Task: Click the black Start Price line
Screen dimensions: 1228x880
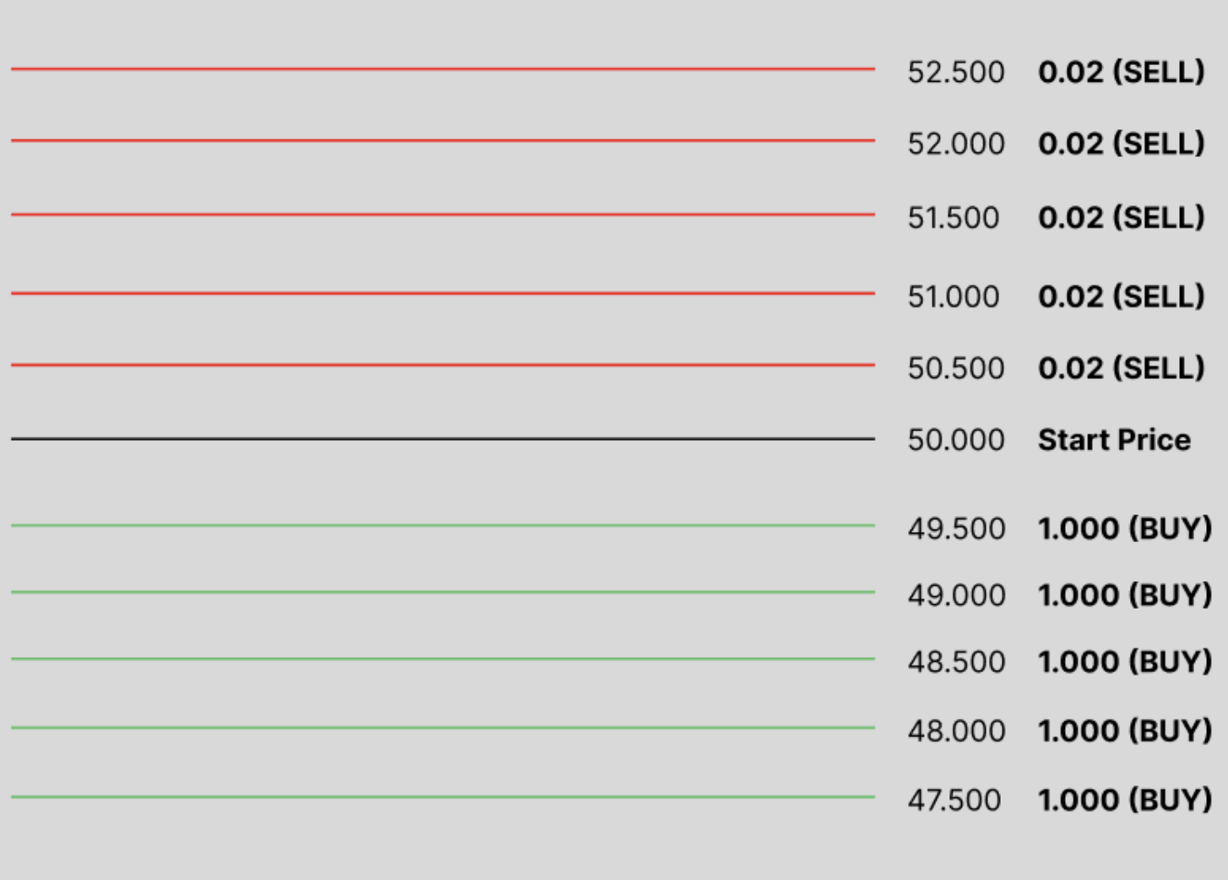Action: 443,439
